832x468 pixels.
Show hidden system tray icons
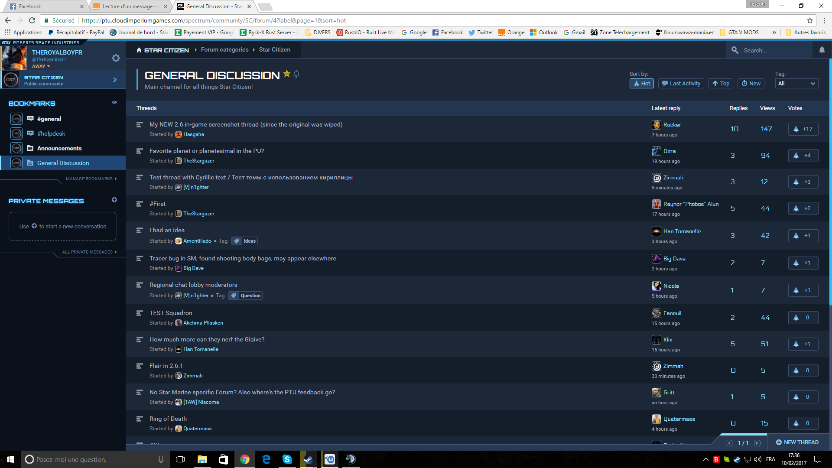705,459
